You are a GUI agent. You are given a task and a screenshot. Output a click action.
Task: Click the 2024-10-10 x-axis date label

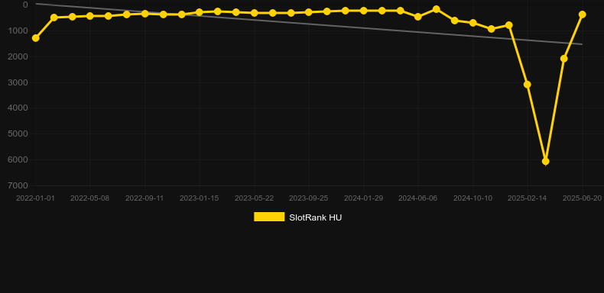tap(472, 198)
